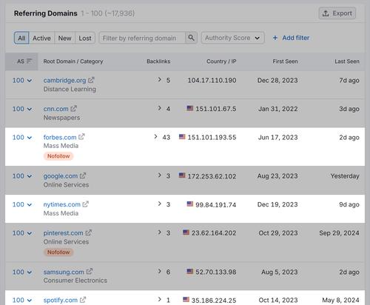Open google.com external link icon

click(83, 175)
